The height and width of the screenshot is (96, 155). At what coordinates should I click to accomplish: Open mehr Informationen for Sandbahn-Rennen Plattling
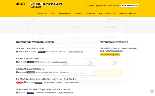pos(71,82)
